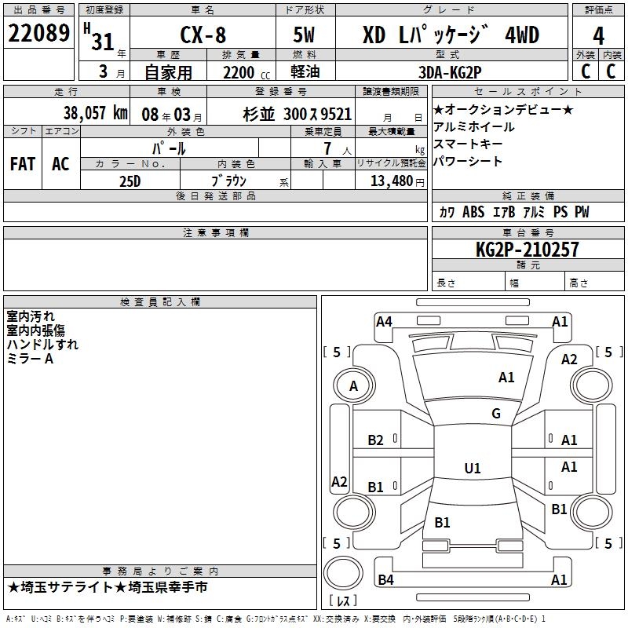
Task: Click registration number 杉並 300ス9521
Action: [x=298, y=115]
